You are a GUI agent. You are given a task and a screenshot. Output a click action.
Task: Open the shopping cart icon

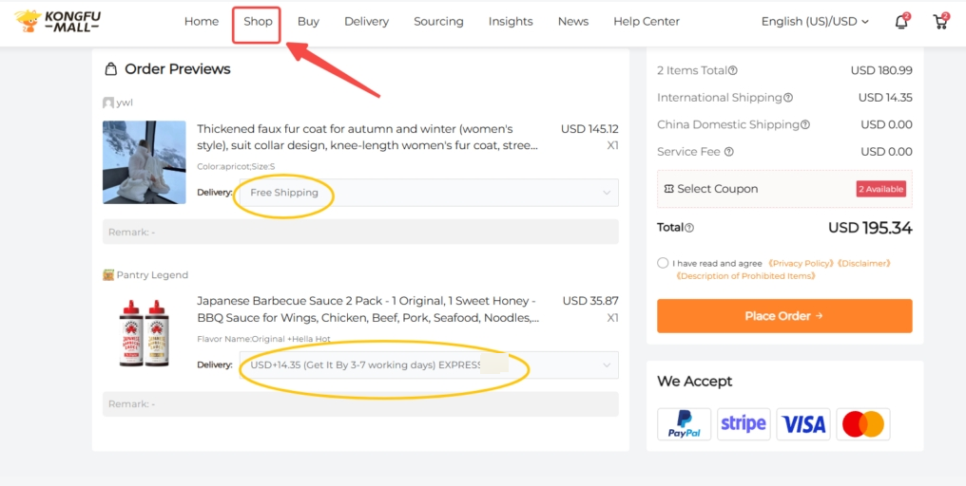coord(940,22)
